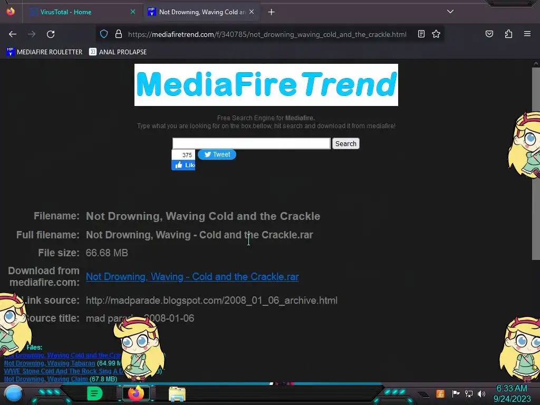The image size is (540, 405).
Task: Click the forward navigation arrow
Action: click(x=32, y=34)
